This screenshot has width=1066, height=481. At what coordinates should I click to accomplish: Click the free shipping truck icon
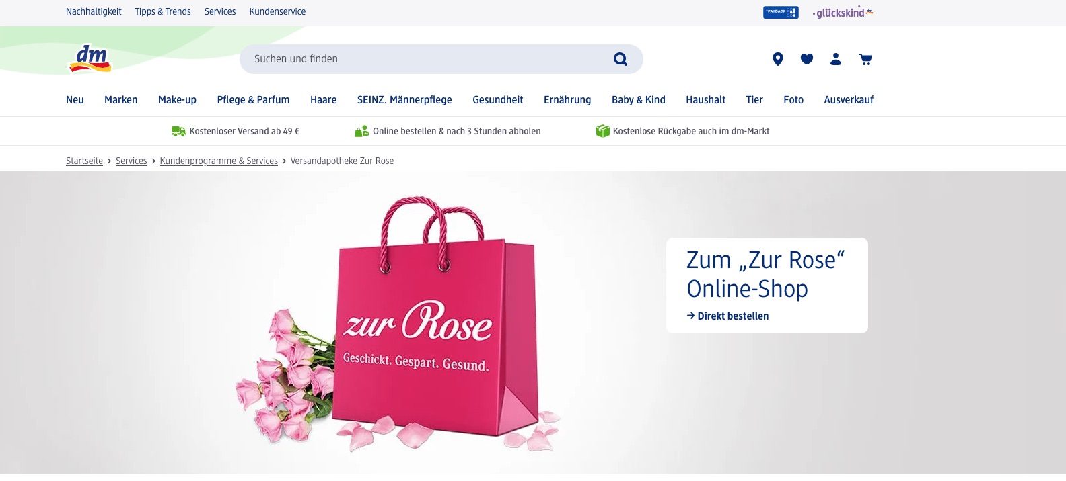tap(178, 131)
